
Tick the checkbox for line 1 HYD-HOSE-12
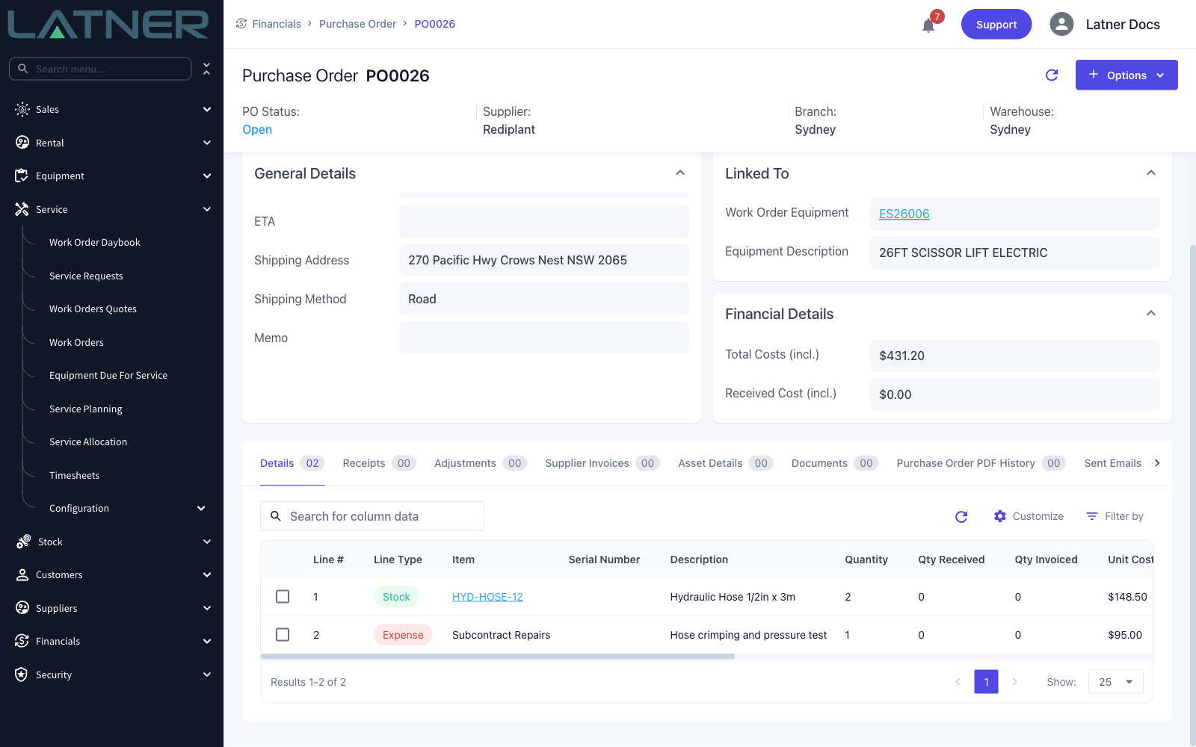[x=283, y=596]
